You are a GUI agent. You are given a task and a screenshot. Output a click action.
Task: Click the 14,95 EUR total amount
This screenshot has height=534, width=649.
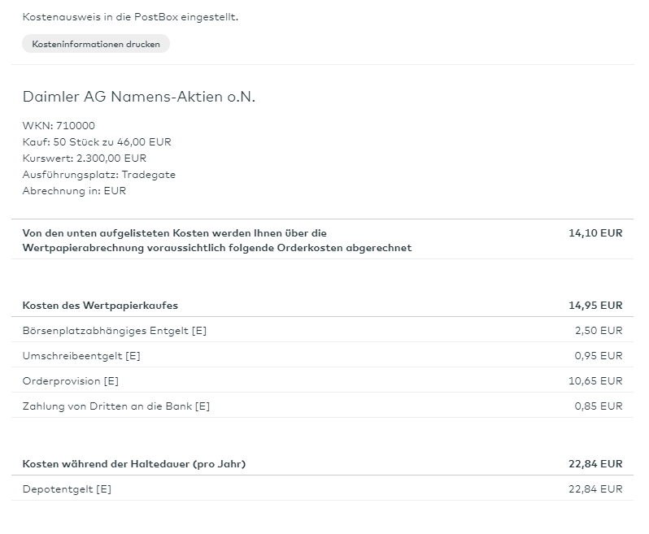pos(595,306)
